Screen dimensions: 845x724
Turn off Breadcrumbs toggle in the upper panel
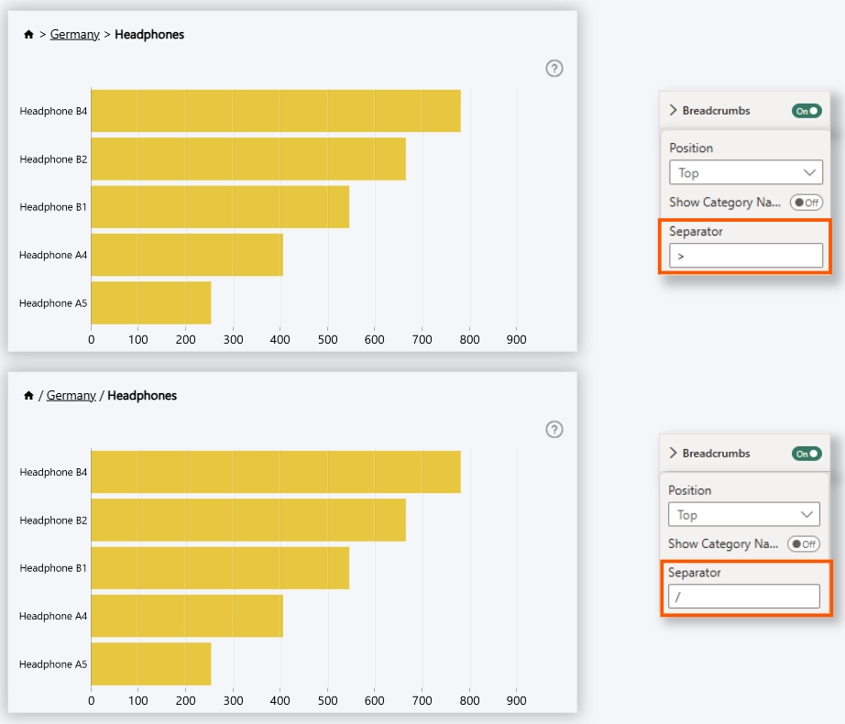(807, 111)
